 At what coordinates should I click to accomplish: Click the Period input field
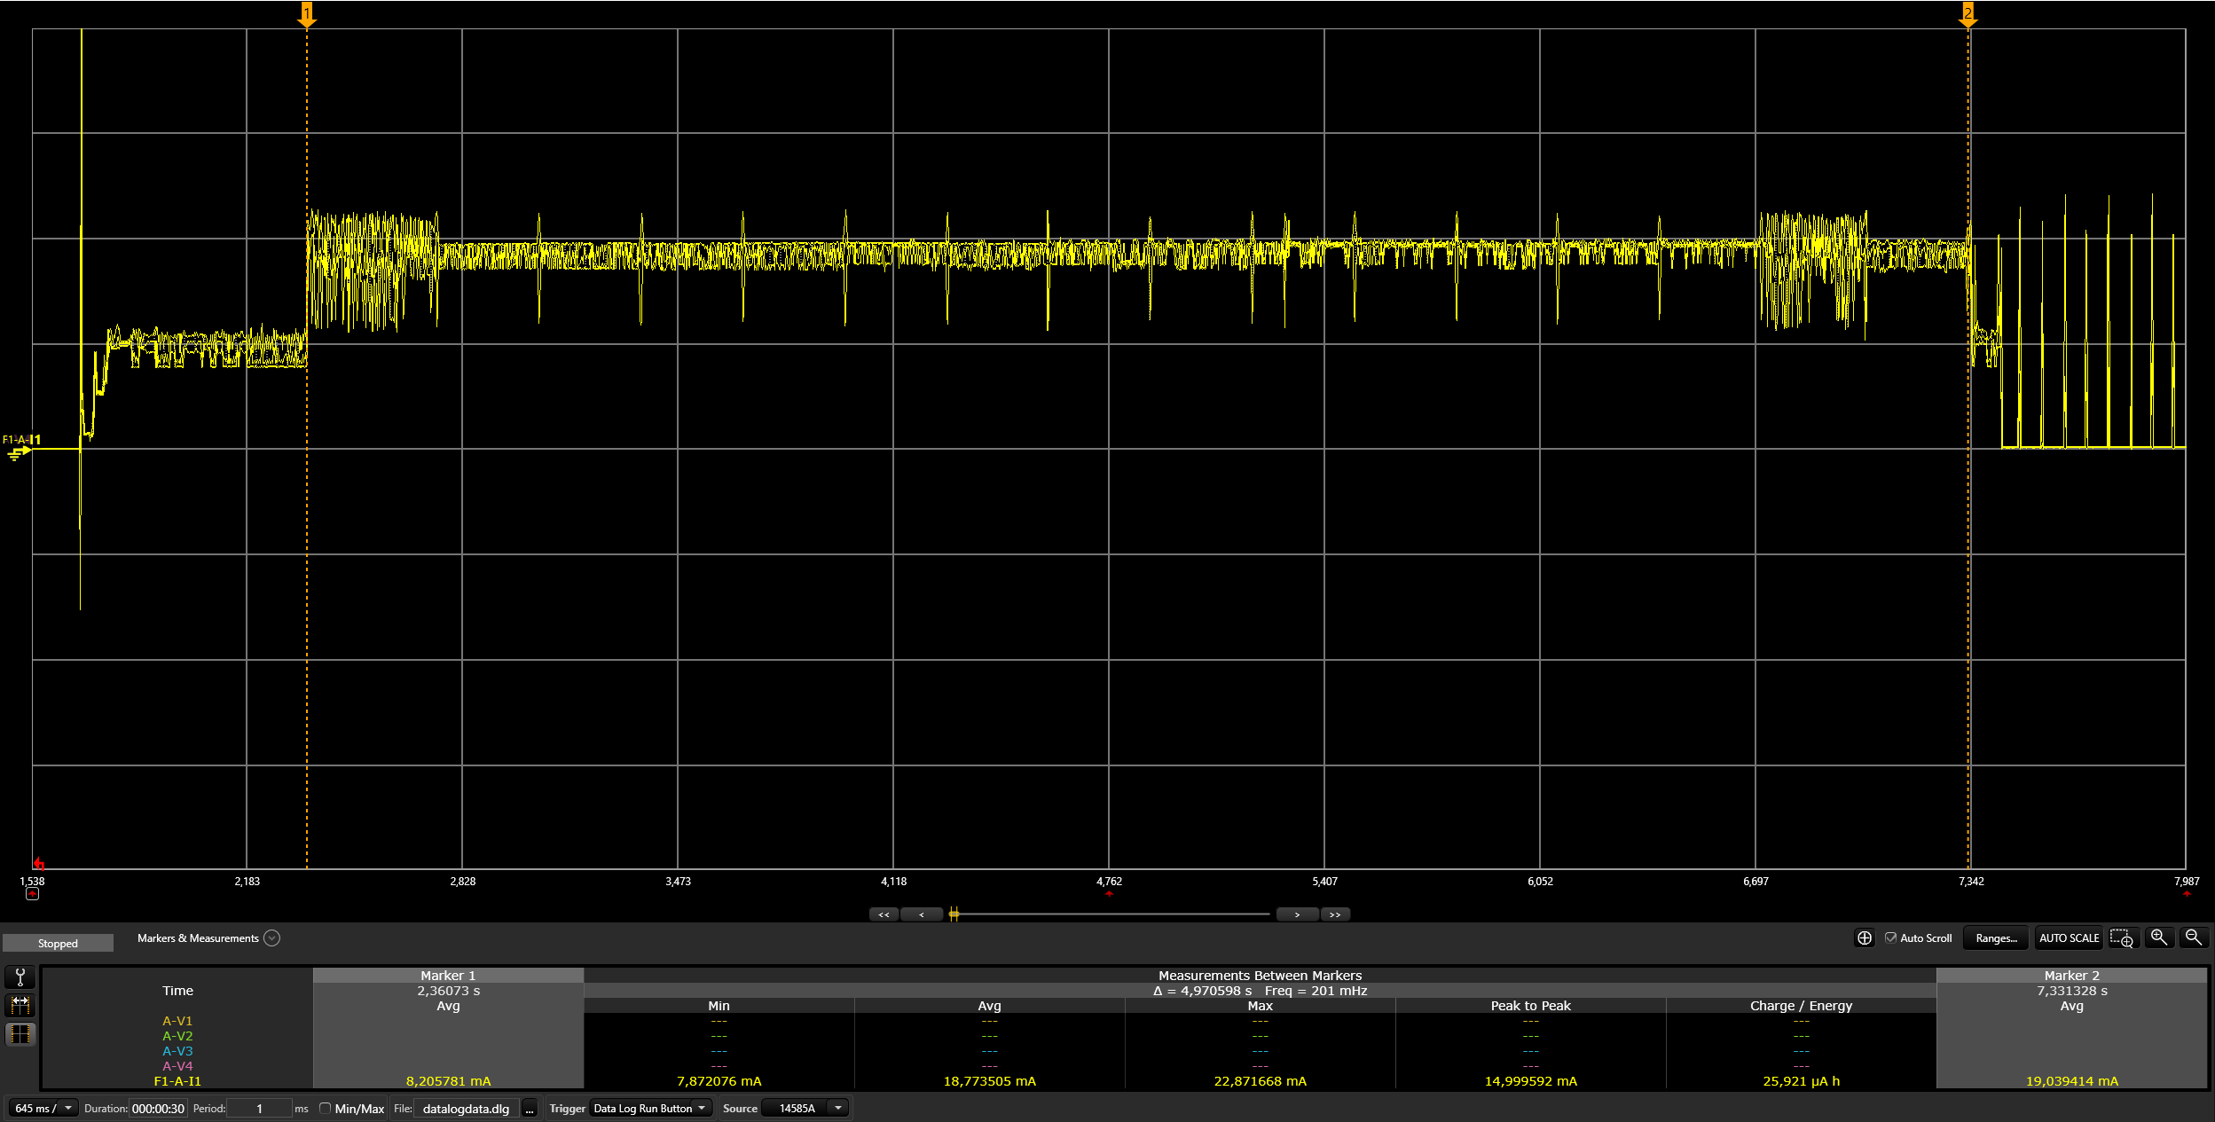click(x=259, y=1108)
